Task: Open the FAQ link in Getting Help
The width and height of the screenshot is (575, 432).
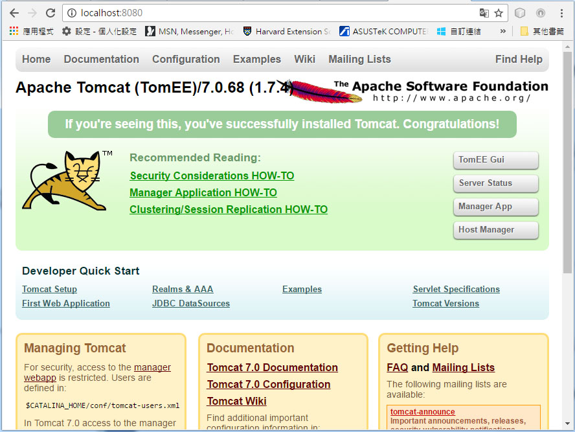Action: coord(398,367)
